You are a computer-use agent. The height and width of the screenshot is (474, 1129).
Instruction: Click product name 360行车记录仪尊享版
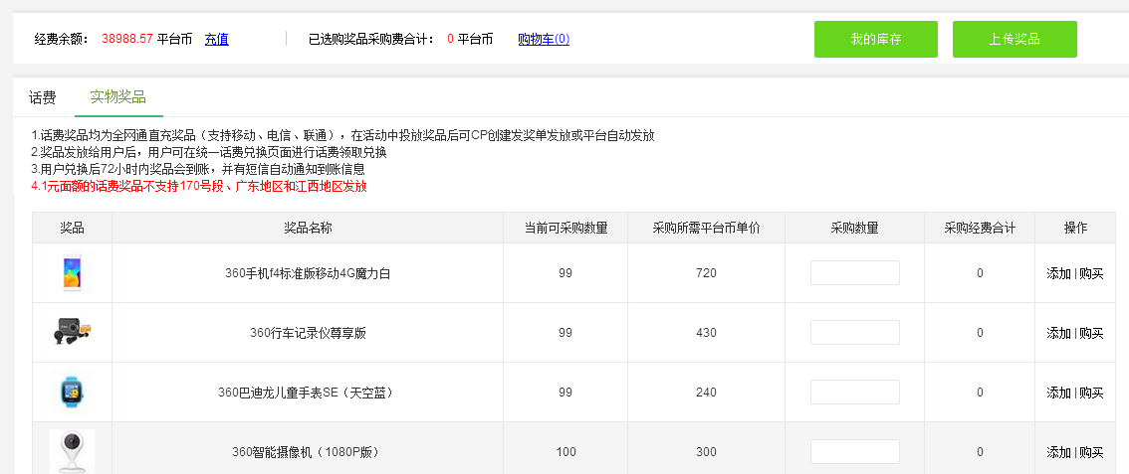(309, 333)
